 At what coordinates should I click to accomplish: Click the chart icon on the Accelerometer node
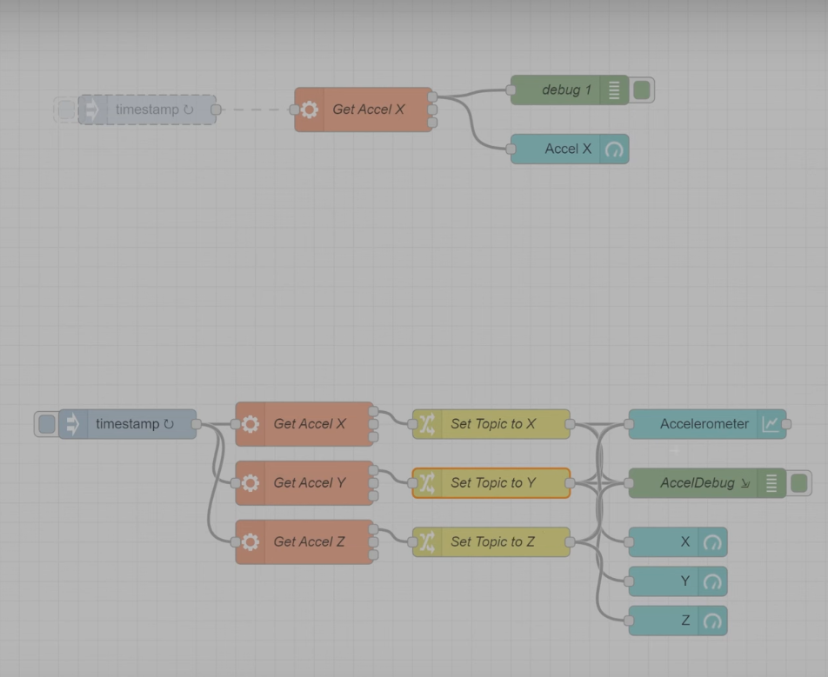click(770, 424)
